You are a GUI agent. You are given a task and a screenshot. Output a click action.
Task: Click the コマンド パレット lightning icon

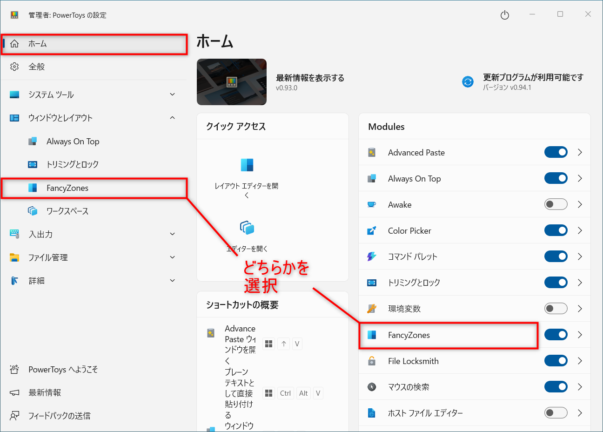point(372,256)
